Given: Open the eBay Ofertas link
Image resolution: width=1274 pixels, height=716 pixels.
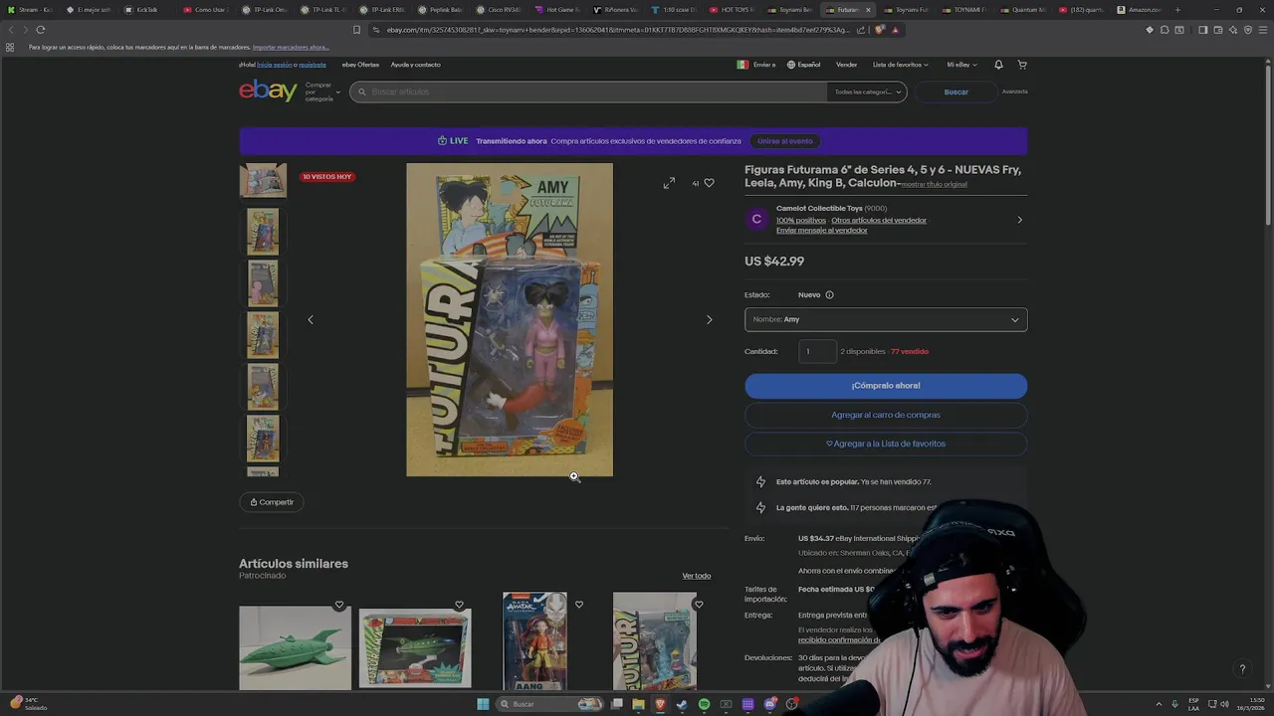Looking at the screenshot, I should pos(360,65).
